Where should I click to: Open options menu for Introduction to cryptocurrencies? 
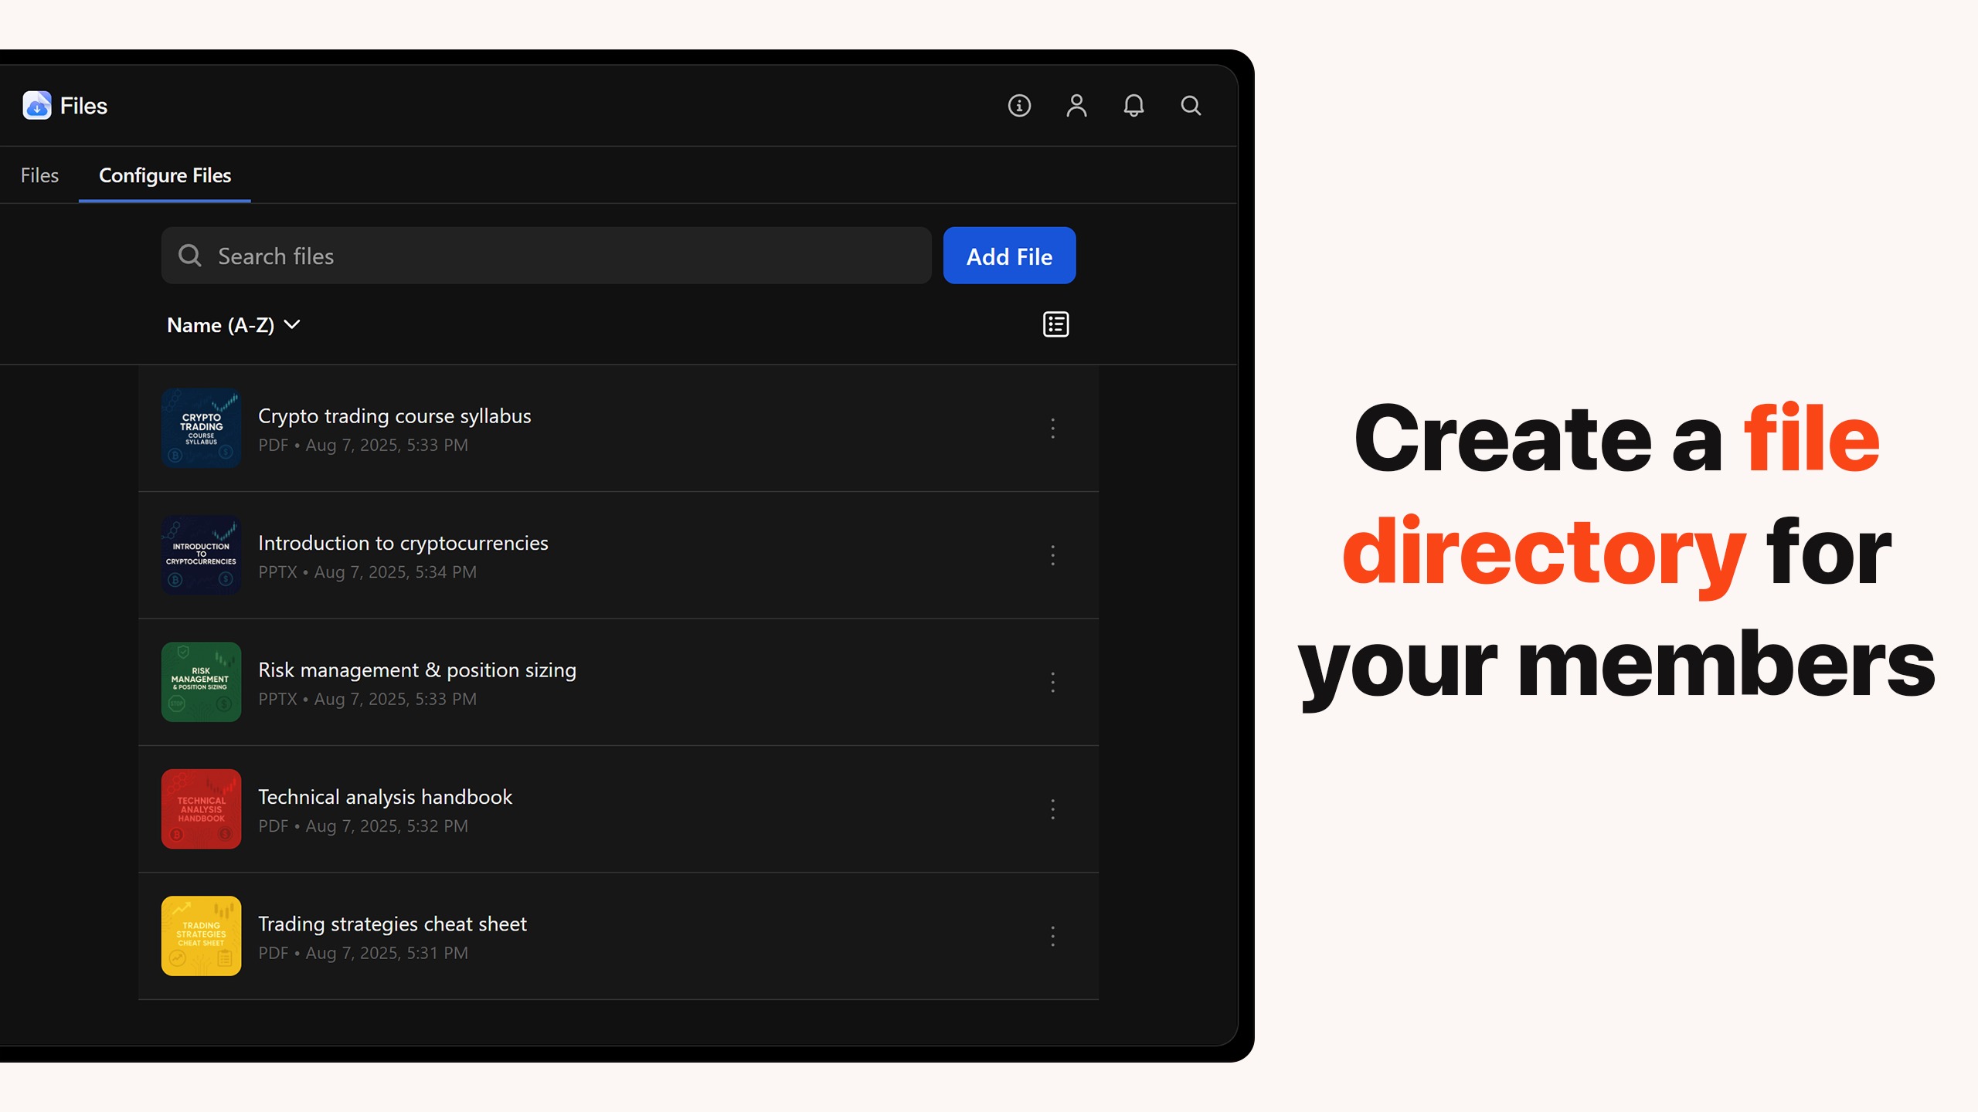pyautogui.click(x=1052, y=555)
